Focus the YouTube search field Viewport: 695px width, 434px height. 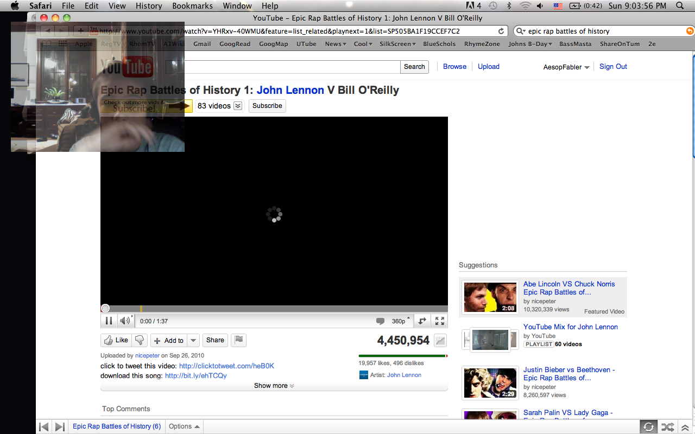point(282,67)
